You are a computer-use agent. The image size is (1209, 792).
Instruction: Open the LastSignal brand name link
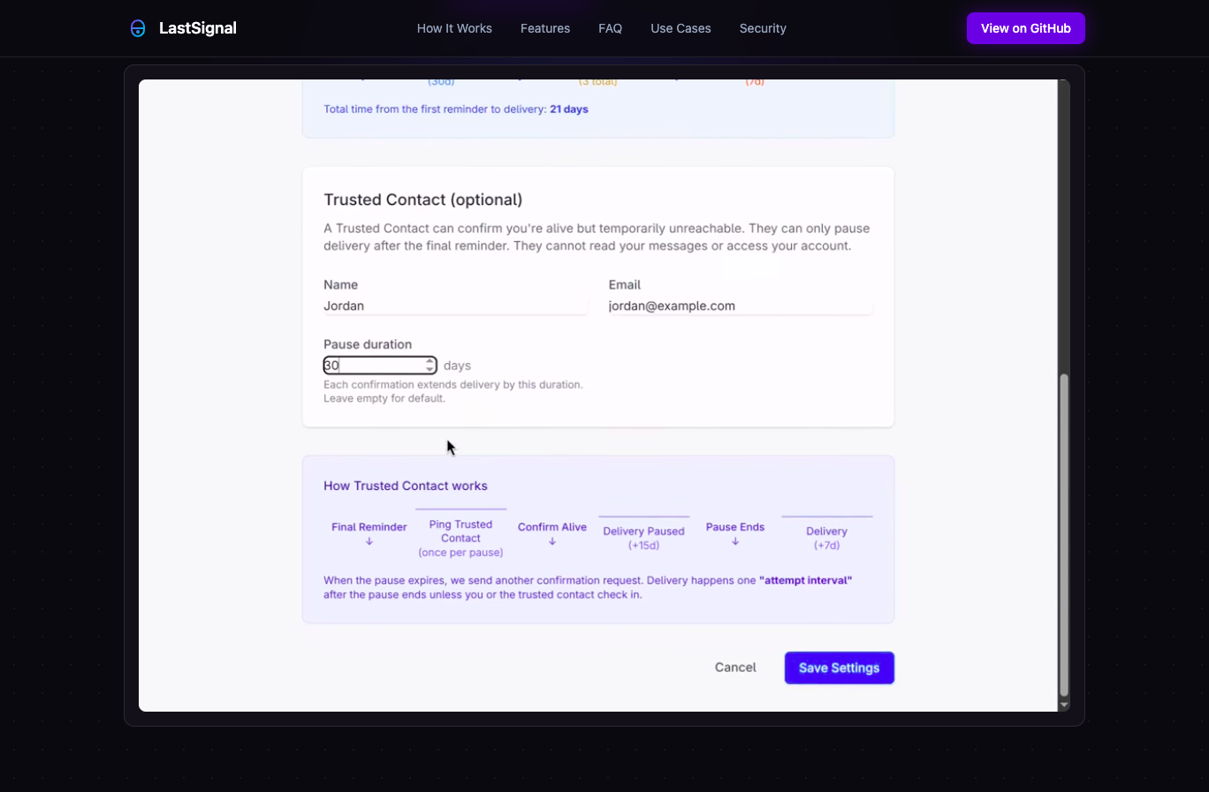pyautogui.click(x=198, y=28)
